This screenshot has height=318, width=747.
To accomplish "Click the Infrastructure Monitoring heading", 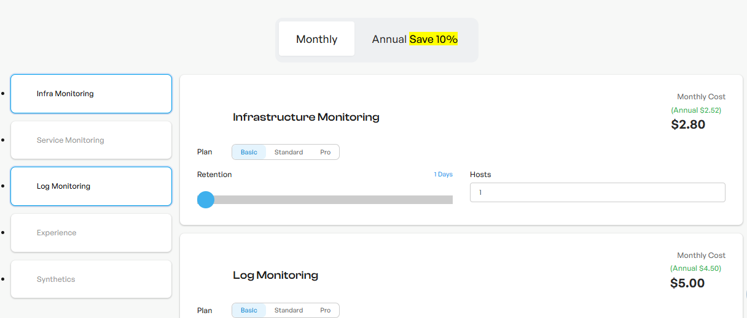I will tap(306, 117).
